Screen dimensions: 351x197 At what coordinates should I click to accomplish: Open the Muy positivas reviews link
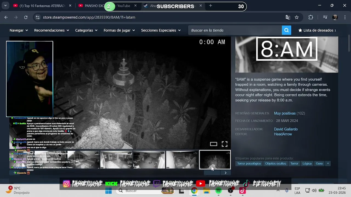(x=285, y=113)
